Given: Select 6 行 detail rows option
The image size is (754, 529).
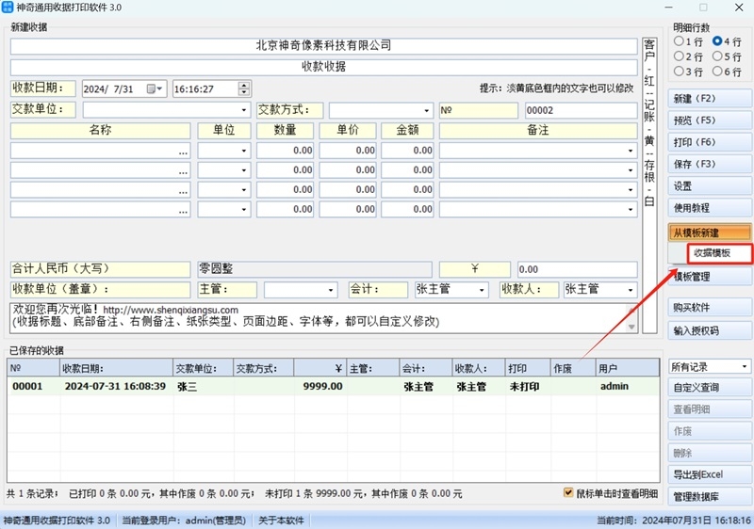Looking at the screenshot, I should (x=717, y=71).
